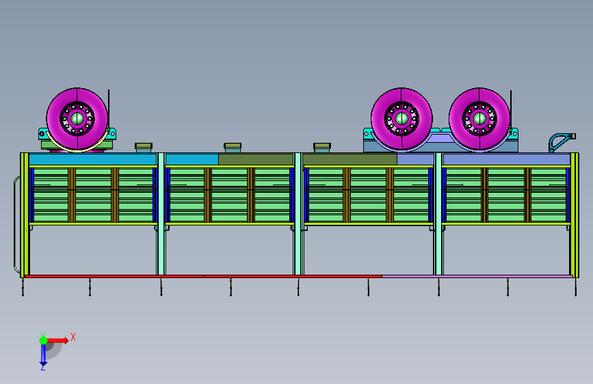Click the green Y axis dot on triad
This screenshot has height=384, width=593.
click(x=44, y=340)
